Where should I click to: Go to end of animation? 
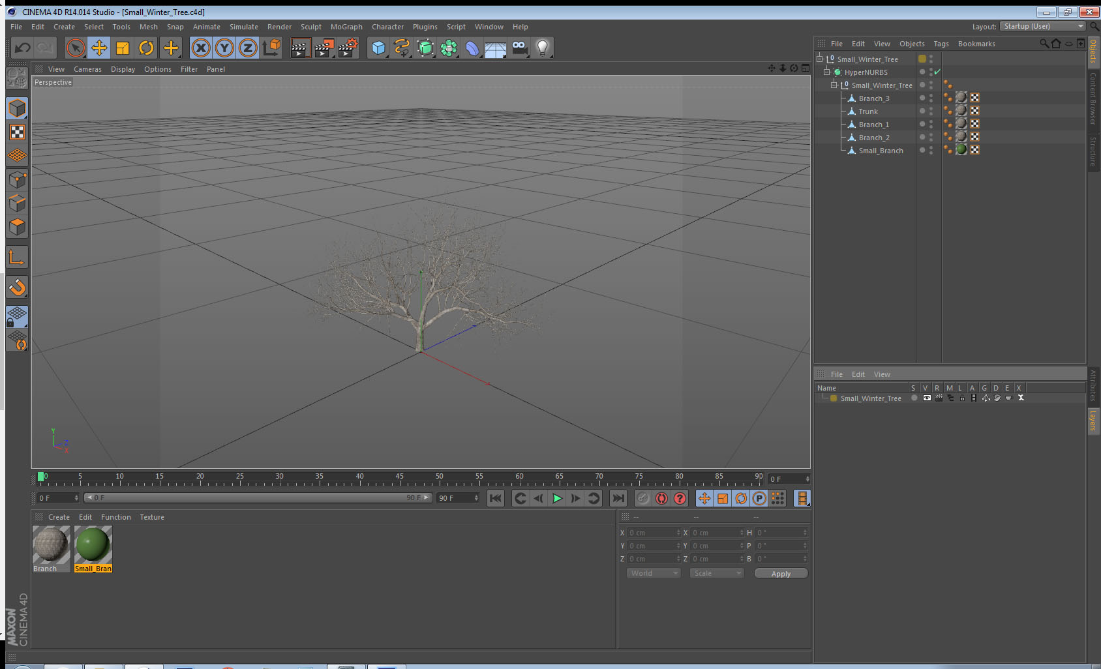click(x=618, y=498)
